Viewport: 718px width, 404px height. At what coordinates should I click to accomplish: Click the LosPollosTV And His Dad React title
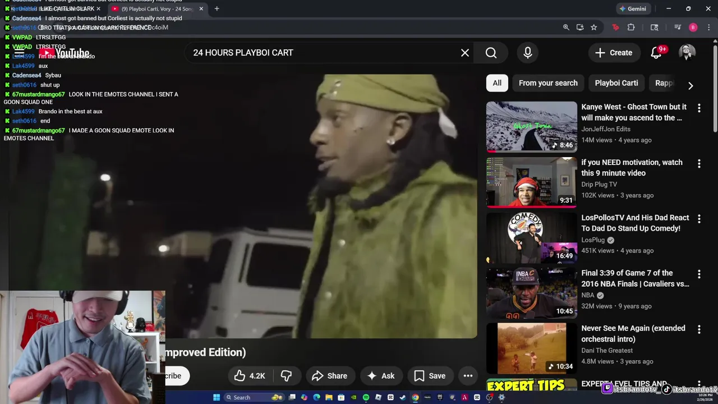(635, 223)
